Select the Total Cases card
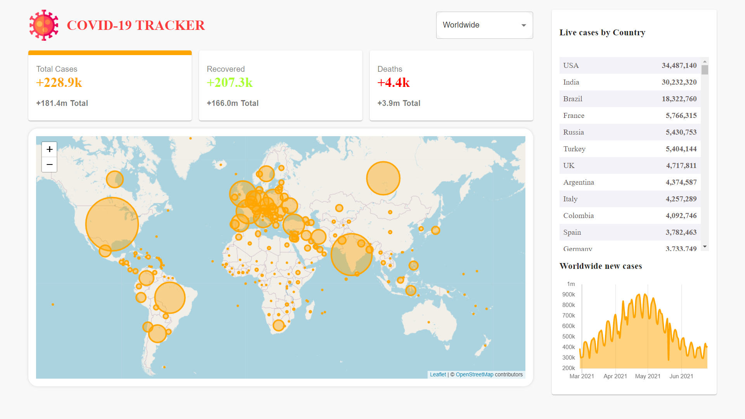 click(x=110, y=86)
